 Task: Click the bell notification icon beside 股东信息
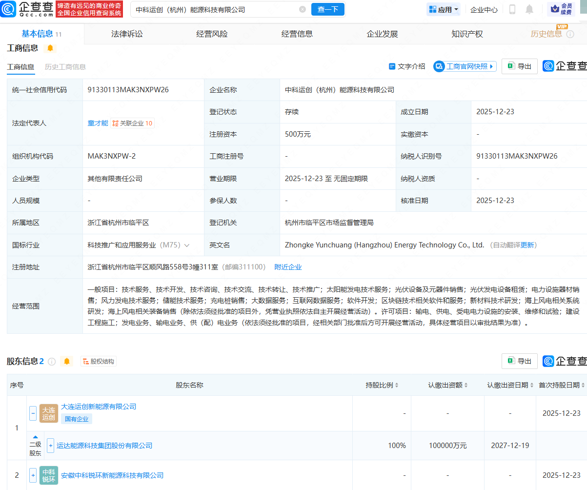67,361
